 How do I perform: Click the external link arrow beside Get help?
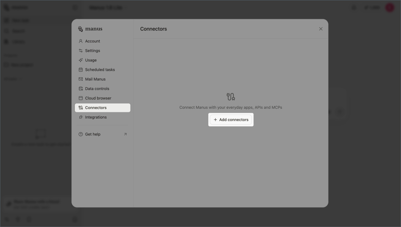click(125, 134)
